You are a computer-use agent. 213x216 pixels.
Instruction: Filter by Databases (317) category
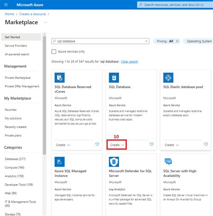pyautogui.click(x=15, y=159)
